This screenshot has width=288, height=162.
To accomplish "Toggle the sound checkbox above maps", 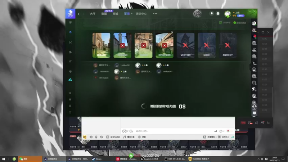I will pos(221,23).
